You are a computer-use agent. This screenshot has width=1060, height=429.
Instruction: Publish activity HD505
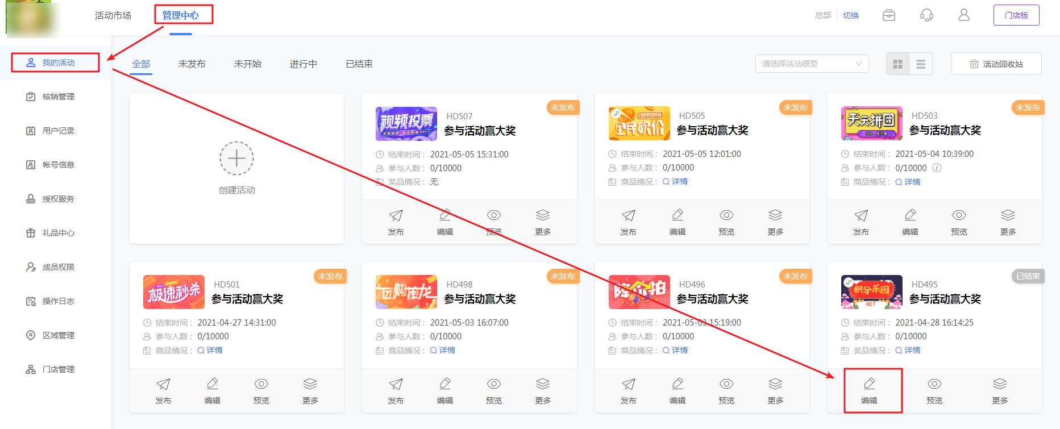[x=628, y=222]
